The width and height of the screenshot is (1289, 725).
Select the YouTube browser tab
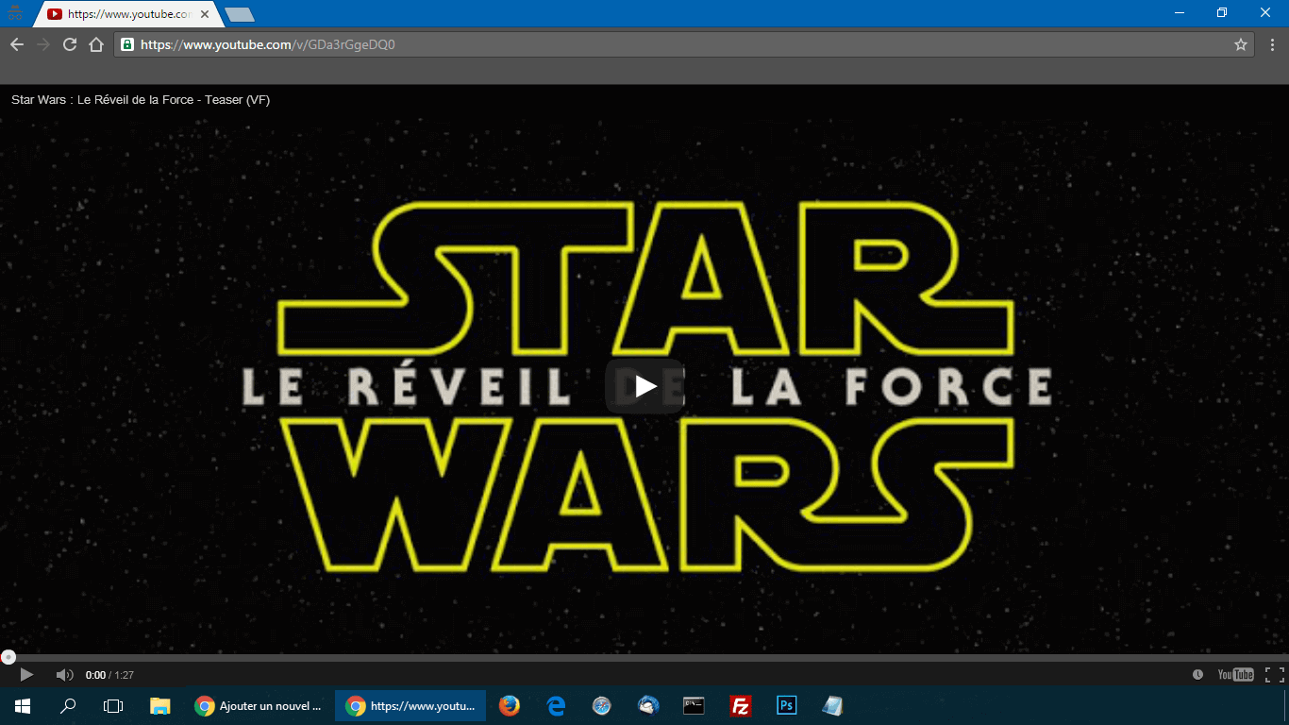coord(127,14)
